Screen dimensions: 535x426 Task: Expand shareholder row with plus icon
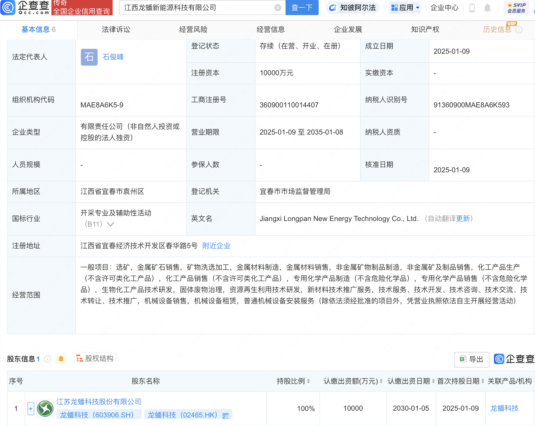30,409
